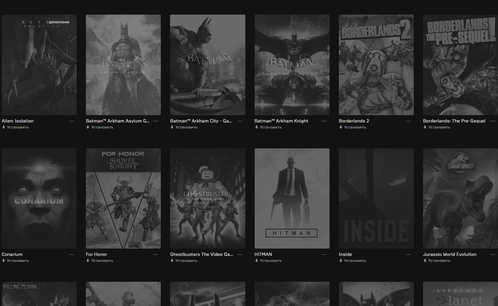Open options menu for Borderlands: The Pre-Sequel
Image resolution: width=498 pixels, height=306 pixels.
point(493,121)
